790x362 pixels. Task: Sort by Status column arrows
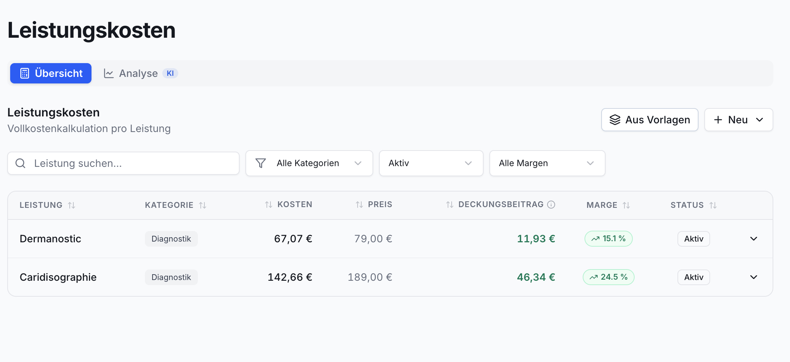pos(713,205)
